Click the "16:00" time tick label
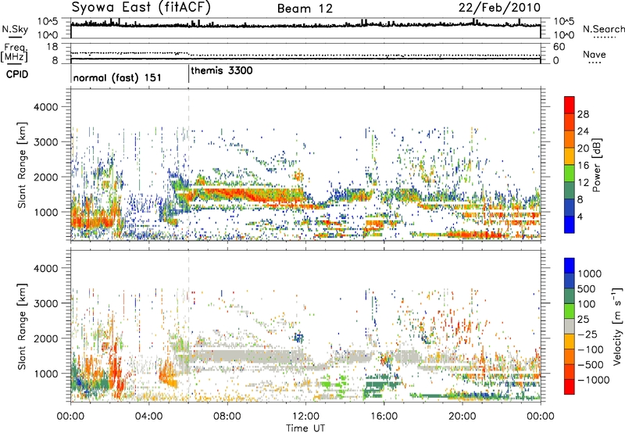The width and height of the screenshot is (625, 433). [384, 417]
